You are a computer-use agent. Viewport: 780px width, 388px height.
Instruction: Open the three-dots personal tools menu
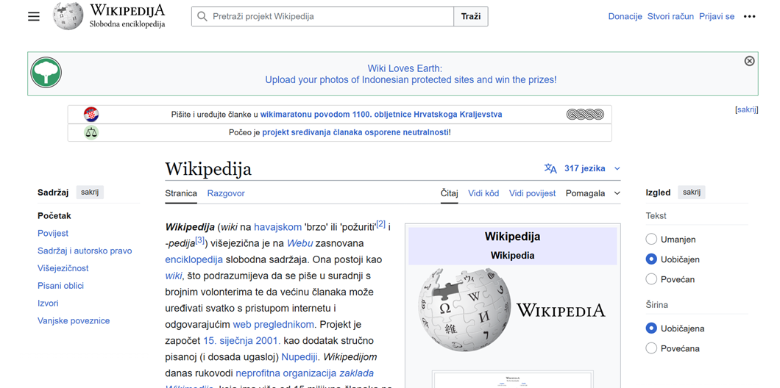click(x=749, y=16)
